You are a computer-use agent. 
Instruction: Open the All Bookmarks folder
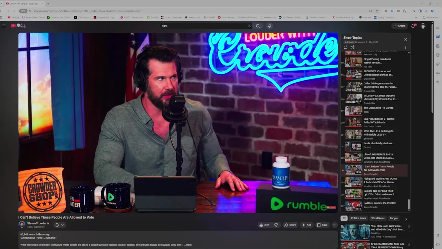(x=431, y=17)
